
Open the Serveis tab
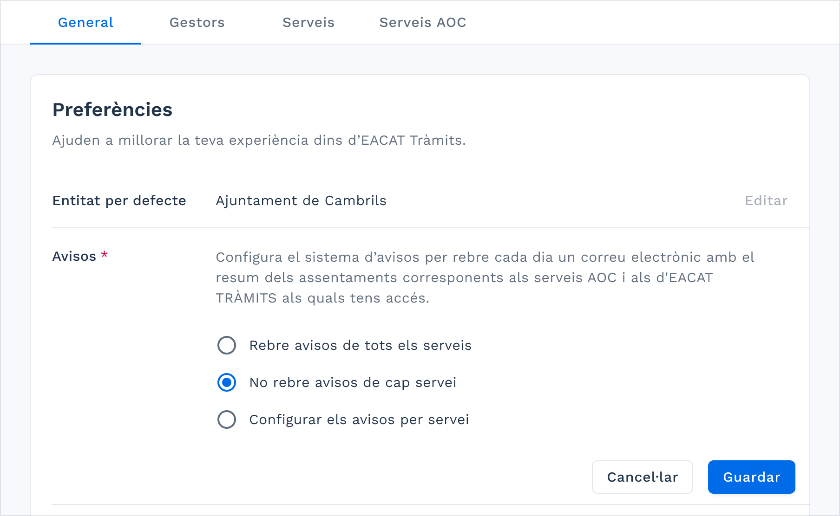pyautogui.click(x=308, y=22)
